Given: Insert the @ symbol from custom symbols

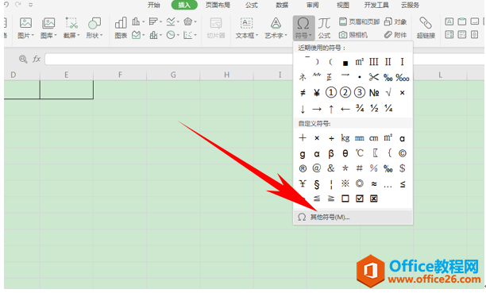Looking at the screenshot, I should pos(317,168).
